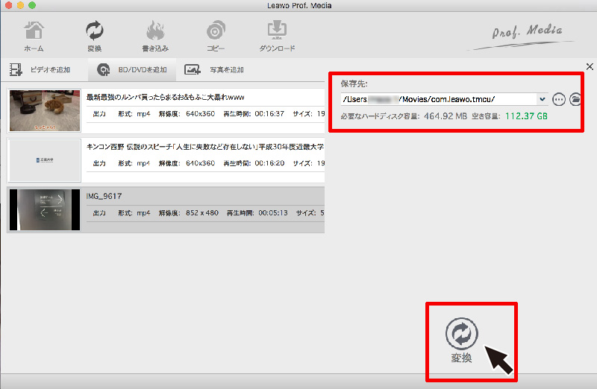
Task: Click the title キンコン西野 伝説のスピーチ
Action: point(204,147)
